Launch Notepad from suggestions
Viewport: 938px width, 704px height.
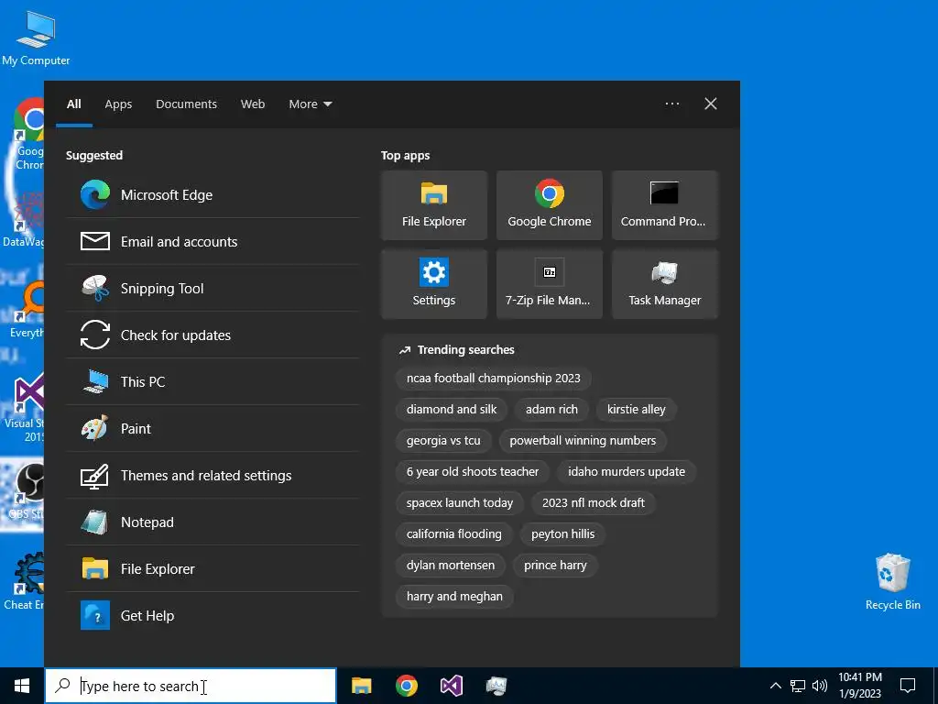tap(213, 522)
